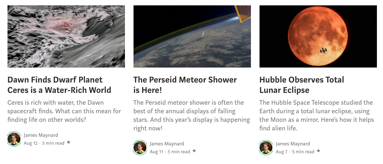383x164 pixels.
Task: Open 'Dawn Finds Dwarf Planet Ceres' headline
Action: pos(59,85)
